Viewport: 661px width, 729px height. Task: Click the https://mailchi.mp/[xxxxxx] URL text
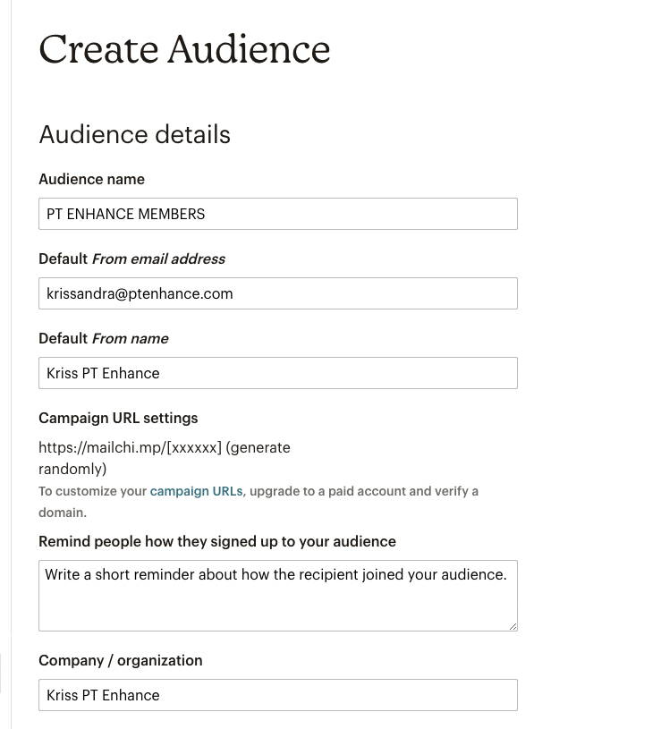click(131, 447)
